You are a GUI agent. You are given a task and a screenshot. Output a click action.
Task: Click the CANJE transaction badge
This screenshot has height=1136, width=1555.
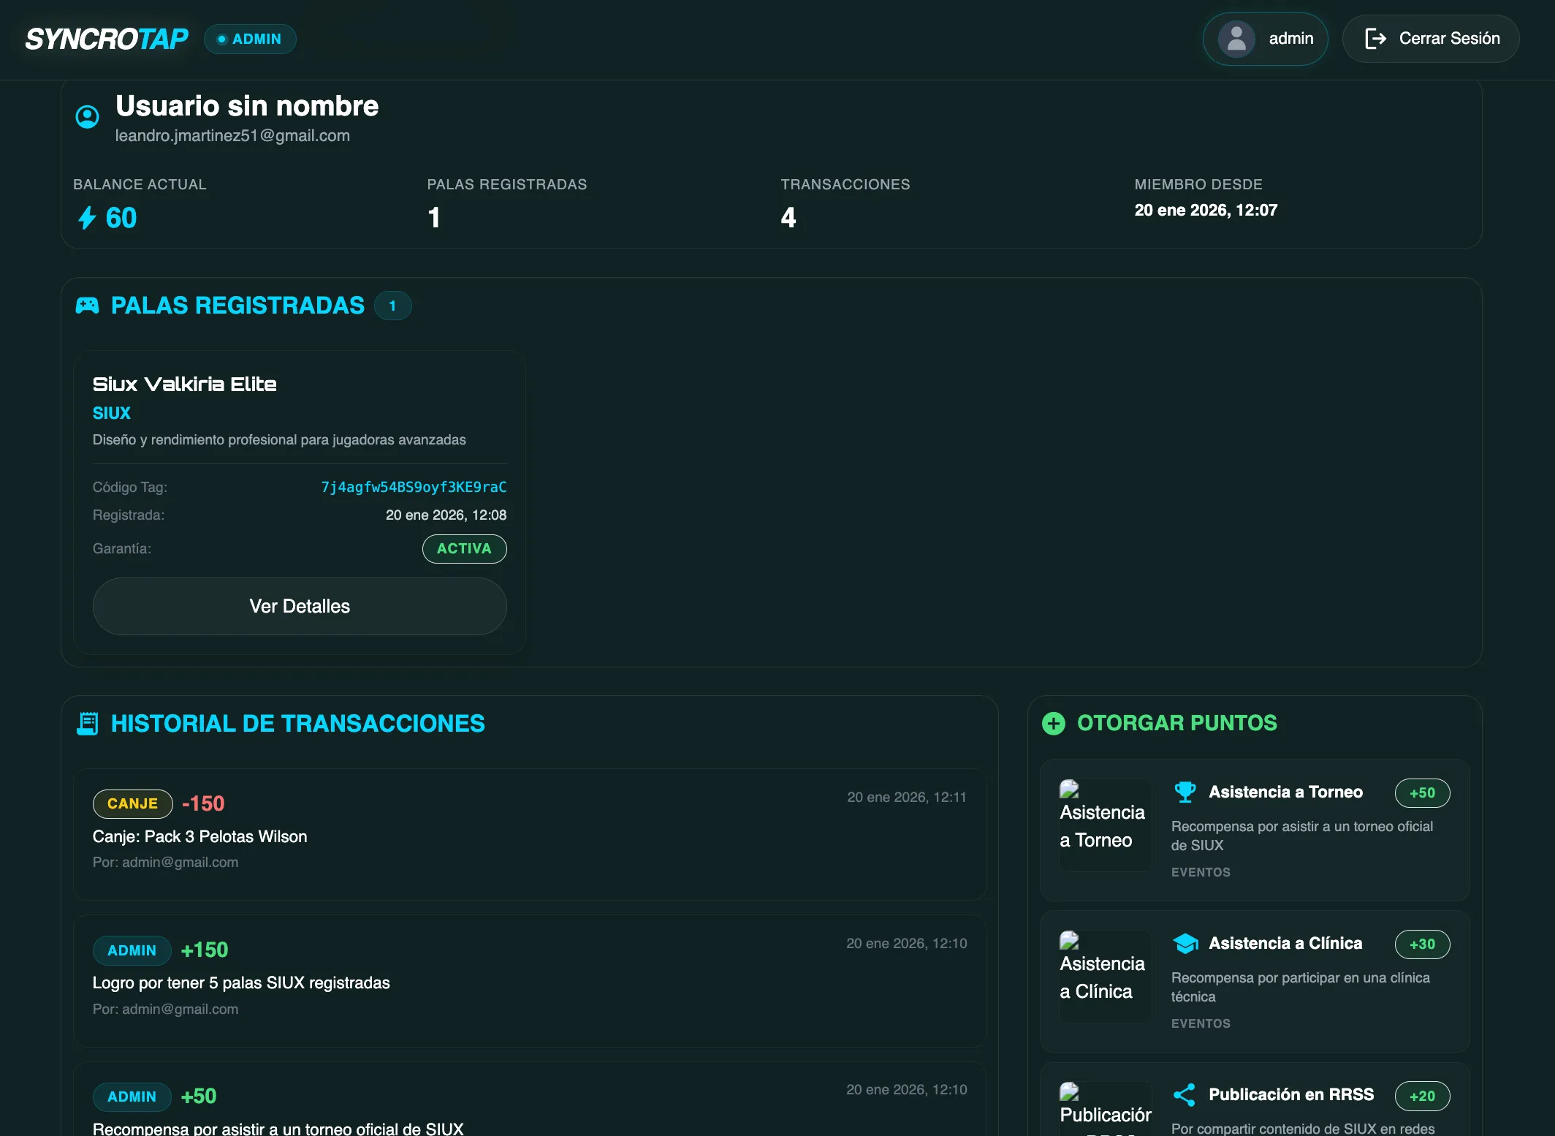tap(132, 803)
